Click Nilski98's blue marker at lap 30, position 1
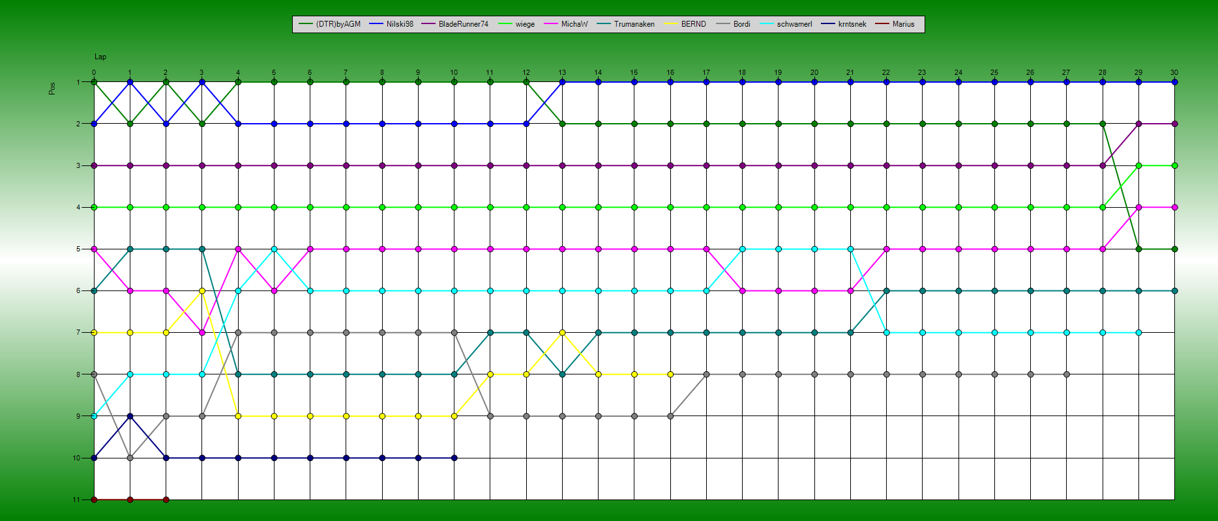Viewport: 1218px width, 521px height. tap(1174, 82)
